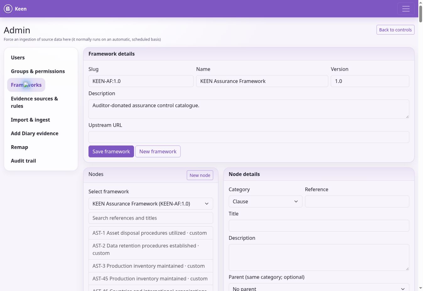Click Search references and titles box

(x=151, y=218)
